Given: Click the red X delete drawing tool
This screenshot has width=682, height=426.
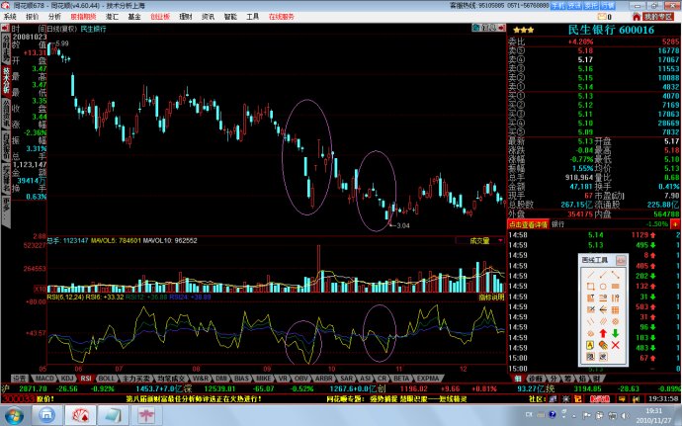Looking at the screenshot, I should [615, 346].
